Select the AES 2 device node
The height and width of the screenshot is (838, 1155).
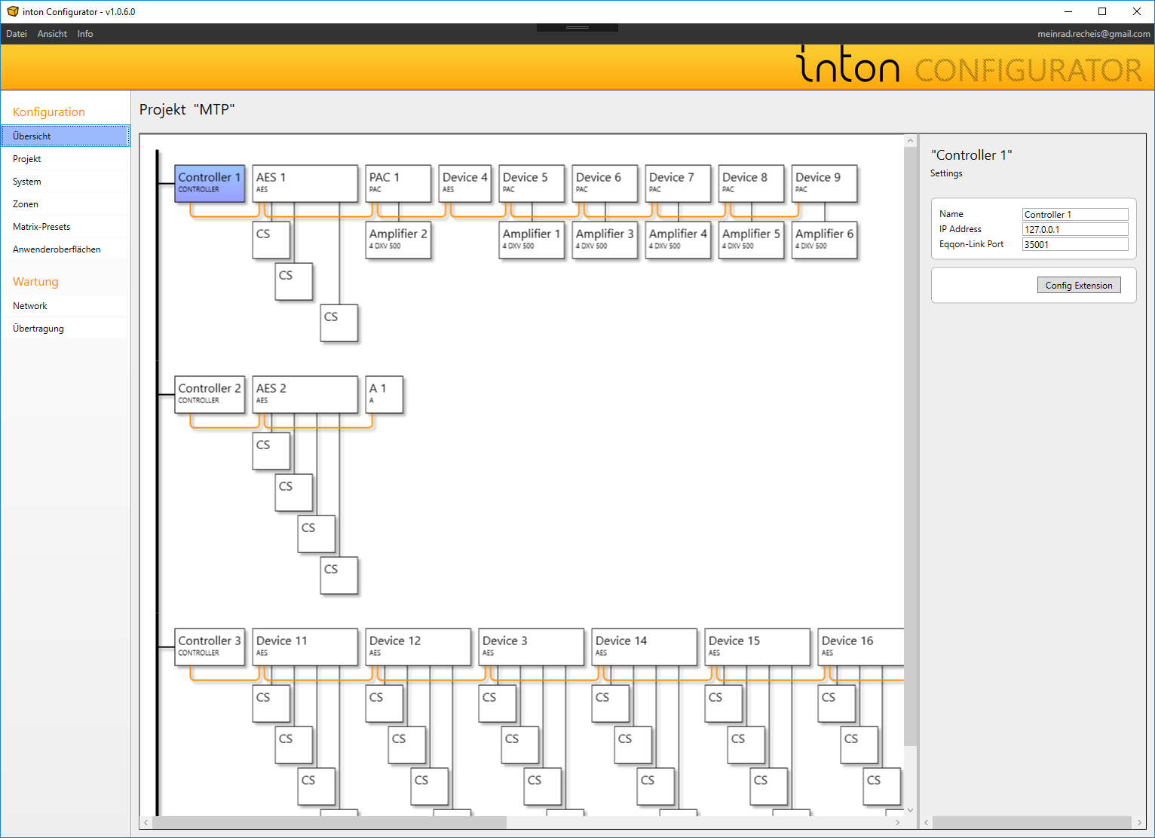(x=305, y=394)
